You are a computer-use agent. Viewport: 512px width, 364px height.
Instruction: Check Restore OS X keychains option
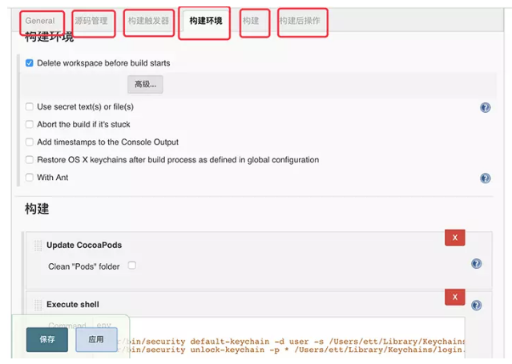tap(30, 159)
